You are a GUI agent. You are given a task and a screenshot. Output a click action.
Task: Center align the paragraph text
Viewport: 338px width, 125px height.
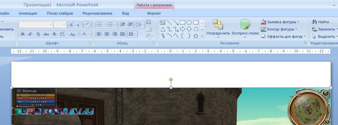click(x=107, y=34)
